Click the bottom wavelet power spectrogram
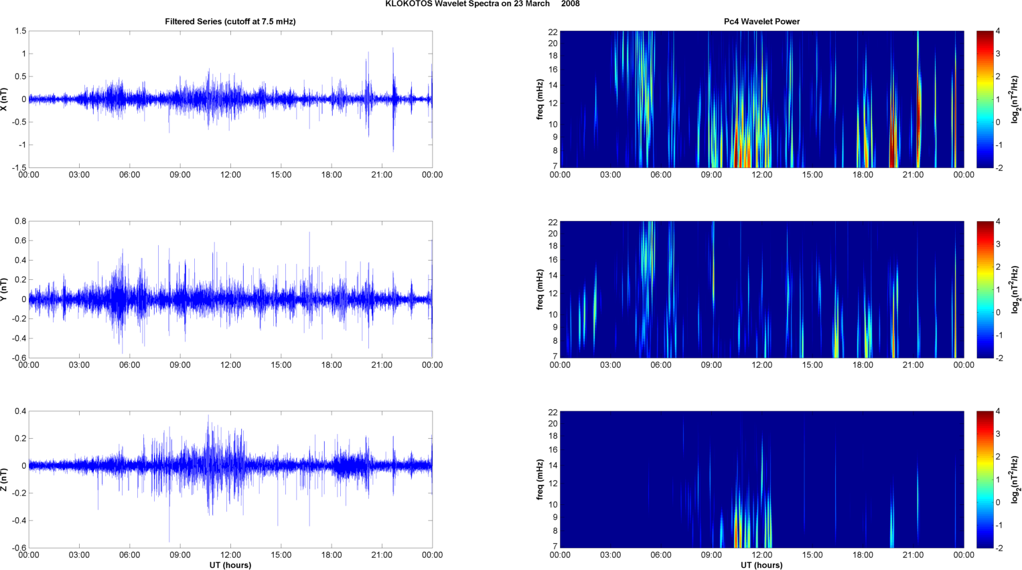This screenshot has height=570, width=1022. (x=761, y=480)
